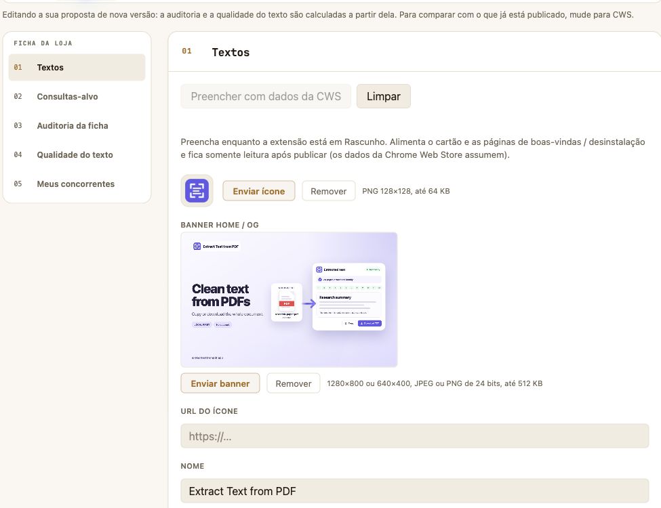661x508 pixels.
Task: Click the 1280×800 ou 640×400 banner size hint
Action: coord(435,383)
